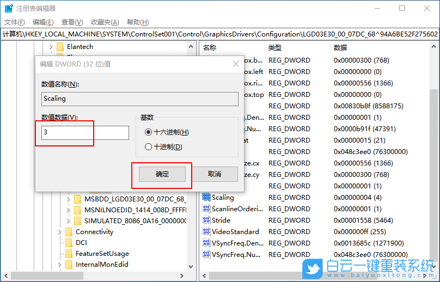The width and height of the screenshot is (440, 282).
Task: Click values pane horizontal scroll left arrow
Action: coord(204,275)
